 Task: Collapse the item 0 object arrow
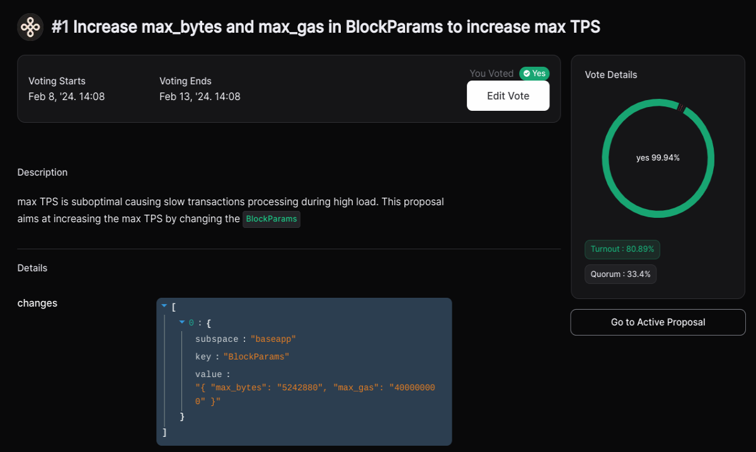tap(182, 322)
